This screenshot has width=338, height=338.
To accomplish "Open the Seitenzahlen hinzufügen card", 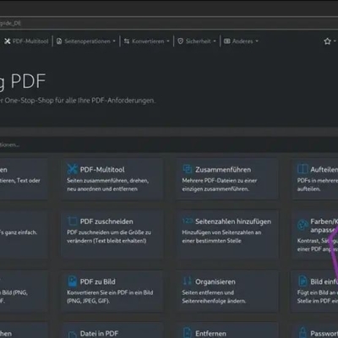I will (x=227, y=234).
